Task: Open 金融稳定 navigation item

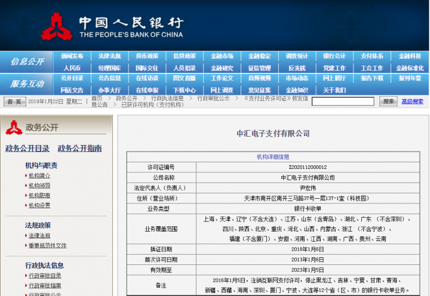Action: [x=259, y=56]
